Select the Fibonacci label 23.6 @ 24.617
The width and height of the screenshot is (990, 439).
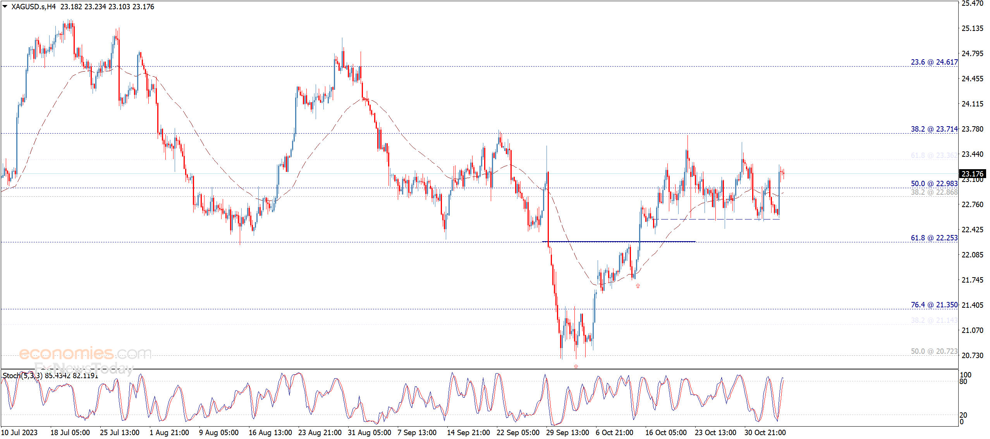click(x=934, y=62)
